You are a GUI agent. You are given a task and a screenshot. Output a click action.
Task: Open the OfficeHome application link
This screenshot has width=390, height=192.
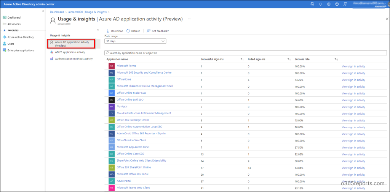(124, 79)
